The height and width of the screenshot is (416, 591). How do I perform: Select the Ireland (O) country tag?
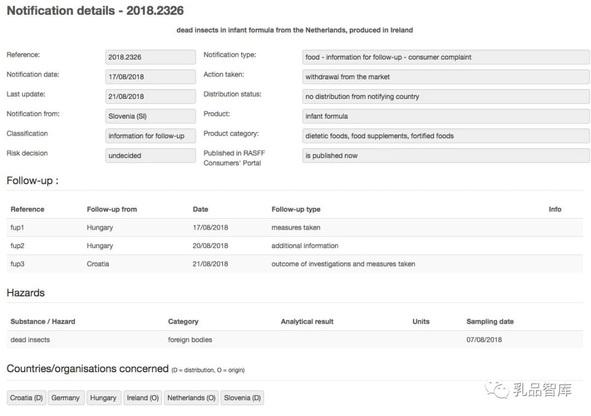click(142, 398)
